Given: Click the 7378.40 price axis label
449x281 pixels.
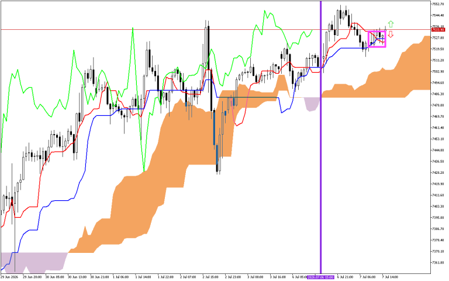Looking at the screenshot, I should pos(438,240).
